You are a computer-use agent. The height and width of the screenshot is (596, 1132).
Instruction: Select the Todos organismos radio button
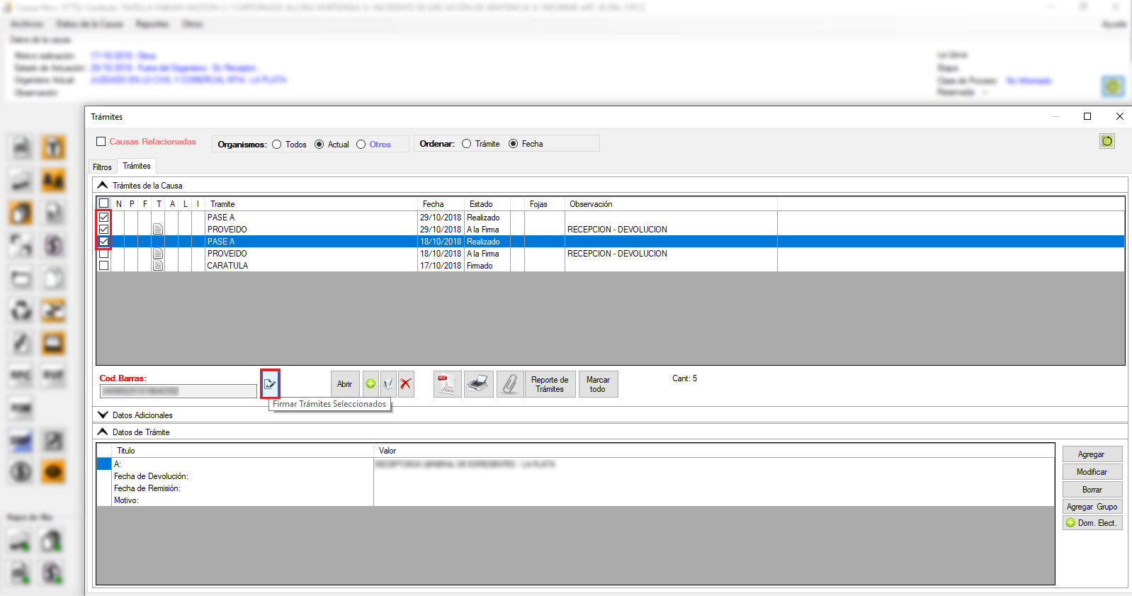tap(277, 145)
